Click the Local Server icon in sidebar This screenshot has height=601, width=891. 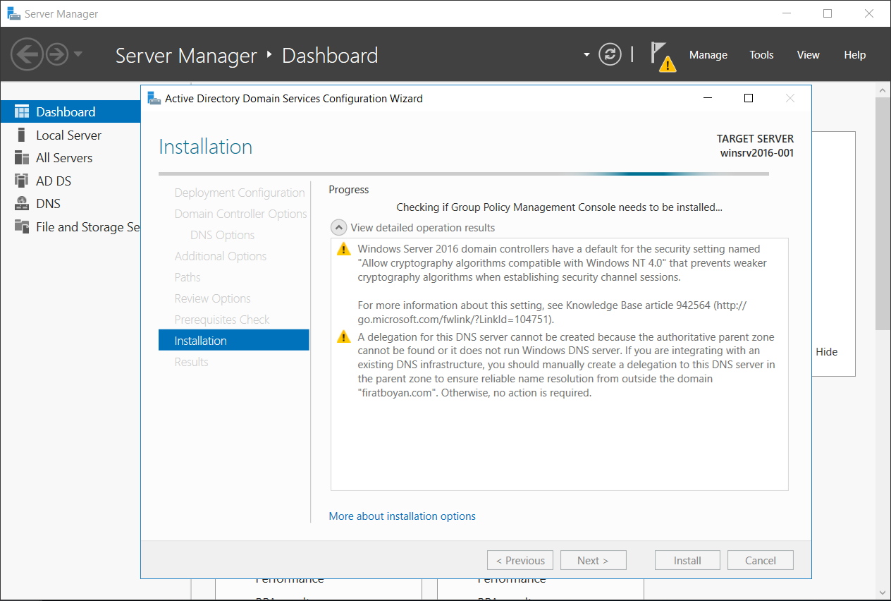click(22, 135)
